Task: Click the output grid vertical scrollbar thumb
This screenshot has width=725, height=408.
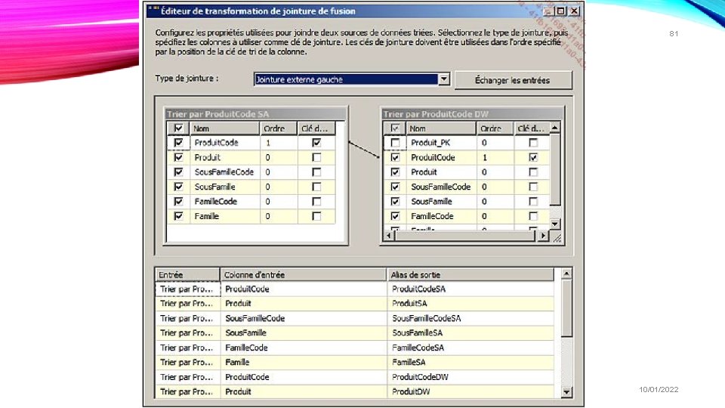Action: (x=566, y=308)
